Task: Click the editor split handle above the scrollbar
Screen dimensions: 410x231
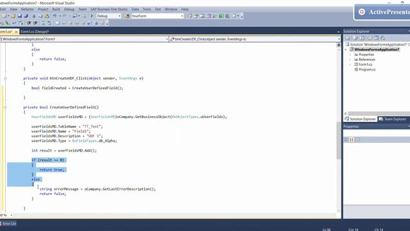Action: (x=339, y=45)
